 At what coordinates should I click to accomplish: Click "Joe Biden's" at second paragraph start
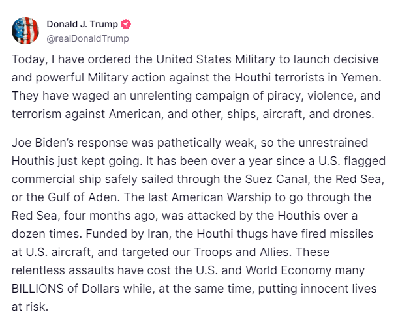click(x=44, y=143)
